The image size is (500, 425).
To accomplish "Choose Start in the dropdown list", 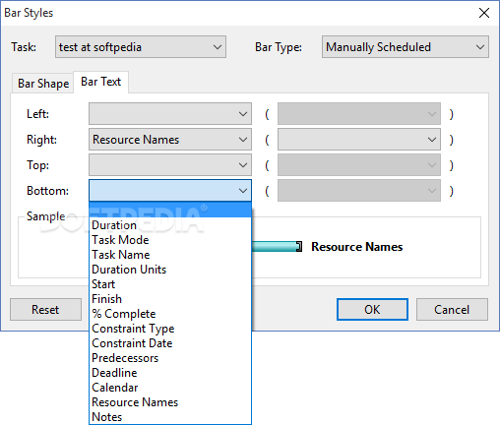I will [170, 284].
